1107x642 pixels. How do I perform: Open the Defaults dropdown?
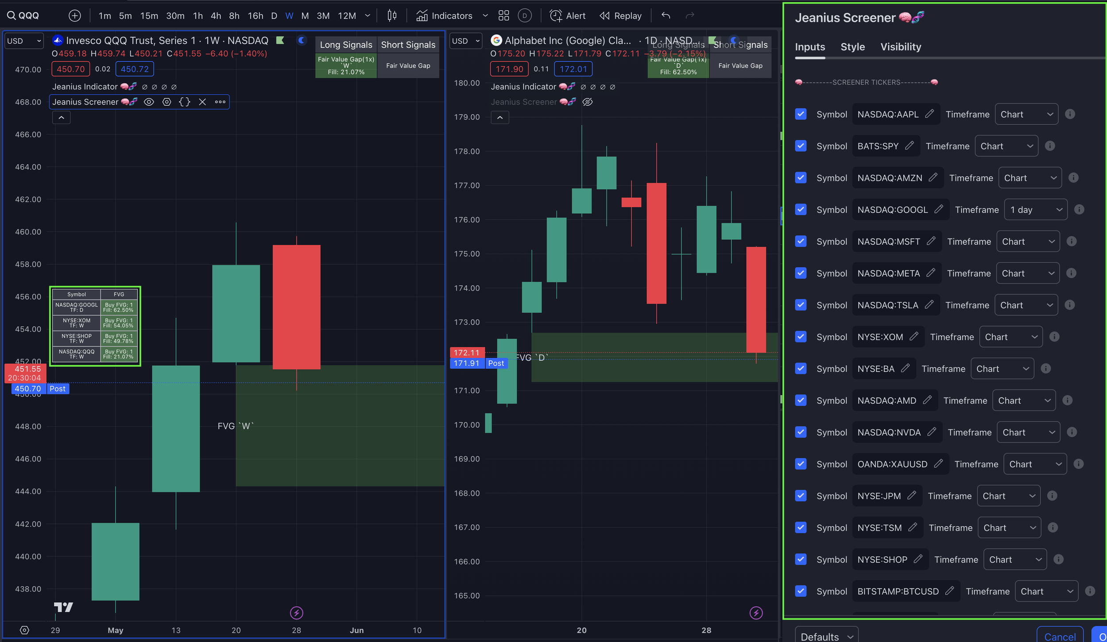click(827, 635)
